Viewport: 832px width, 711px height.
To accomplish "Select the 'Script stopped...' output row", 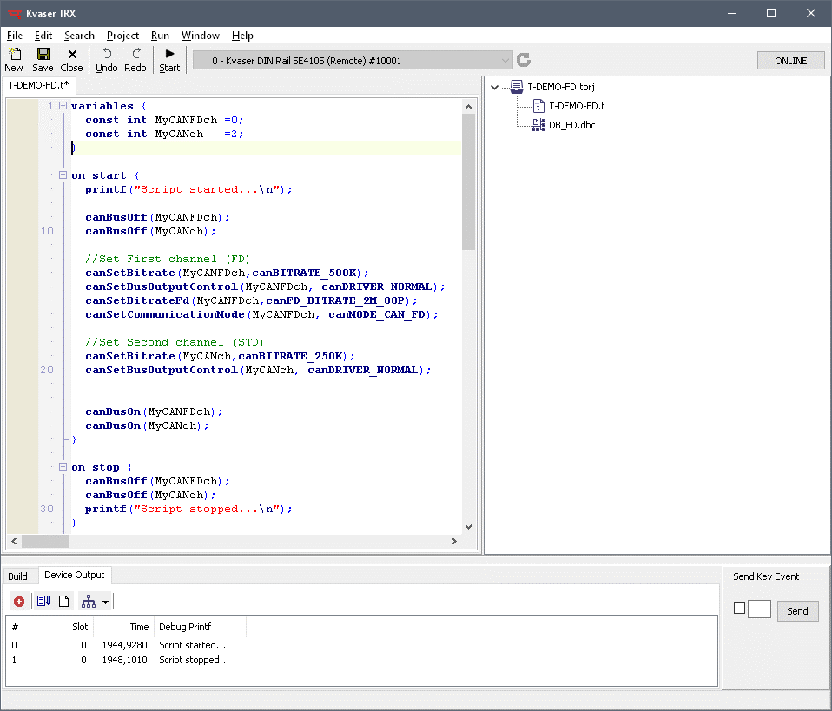I will (361, 660).
